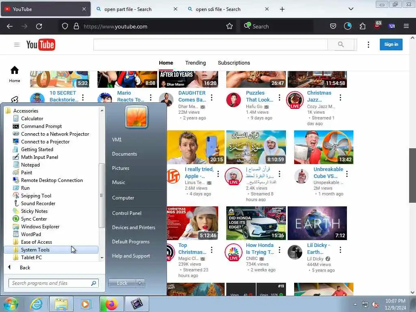Click the Start menu programs scrollbar thumb

point(101,195)
